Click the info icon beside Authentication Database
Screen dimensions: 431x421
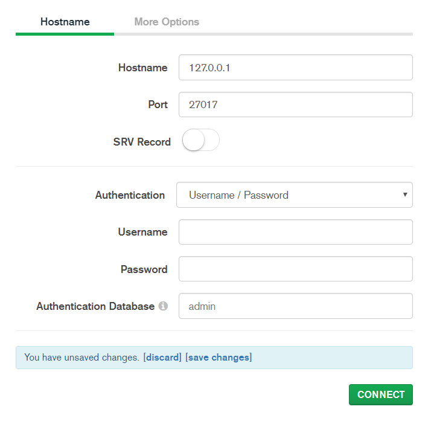click(x=163, y=306)
